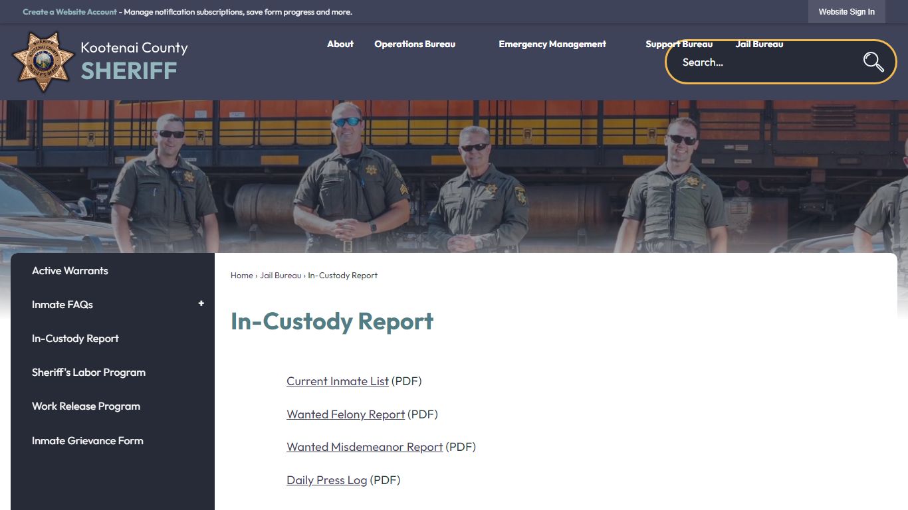Image resolution: width=908 pixels, height=510 pixels.
Task: Click the Website Sign In button
Action: click(846, 11)
